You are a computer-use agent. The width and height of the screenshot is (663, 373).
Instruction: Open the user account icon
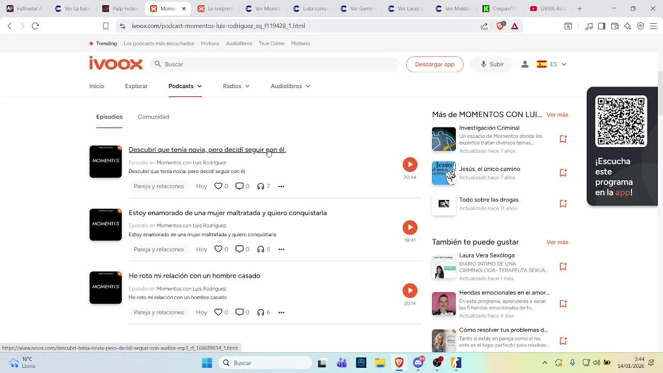tap(525, 64)
